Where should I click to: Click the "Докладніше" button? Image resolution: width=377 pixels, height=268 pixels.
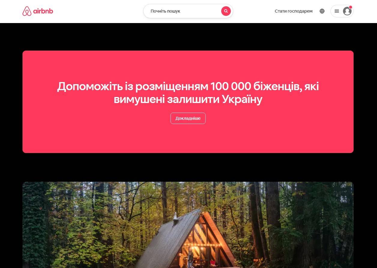tap(188, 118)
